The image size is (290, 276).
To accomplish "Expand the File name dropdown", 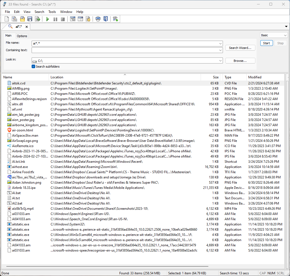I will click(221, 43).
